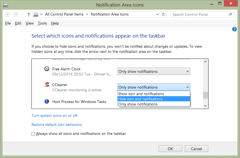Open the Tools menu
Viewport: 240px width, 158px height.
[42, 23]
